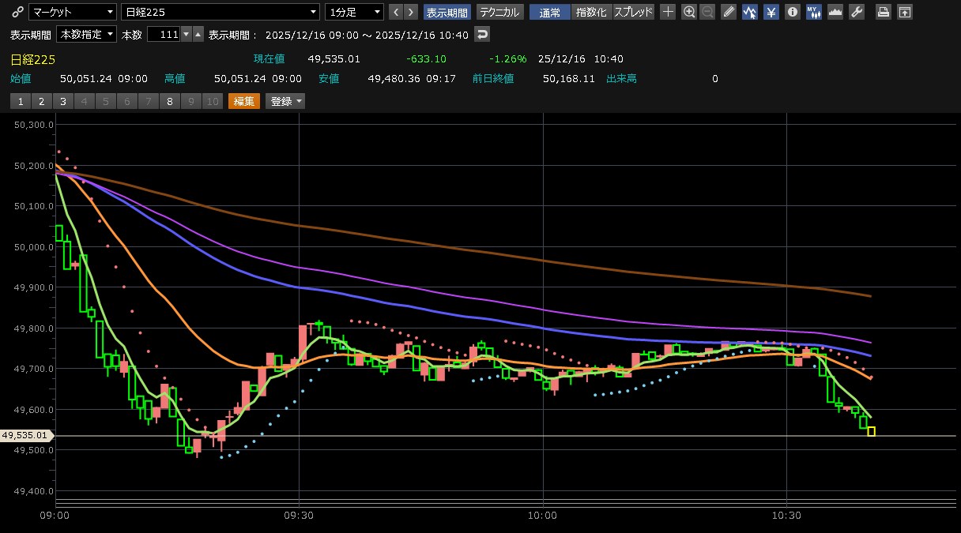Click the 本数 bar count input field
Screen dimensions: 961x533
(164, 35)
